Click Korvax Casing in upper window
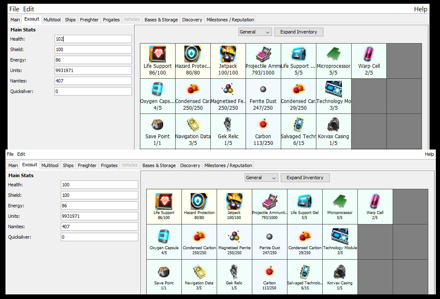Viewport: 440px width, 299px height. [x=334, y=131]
